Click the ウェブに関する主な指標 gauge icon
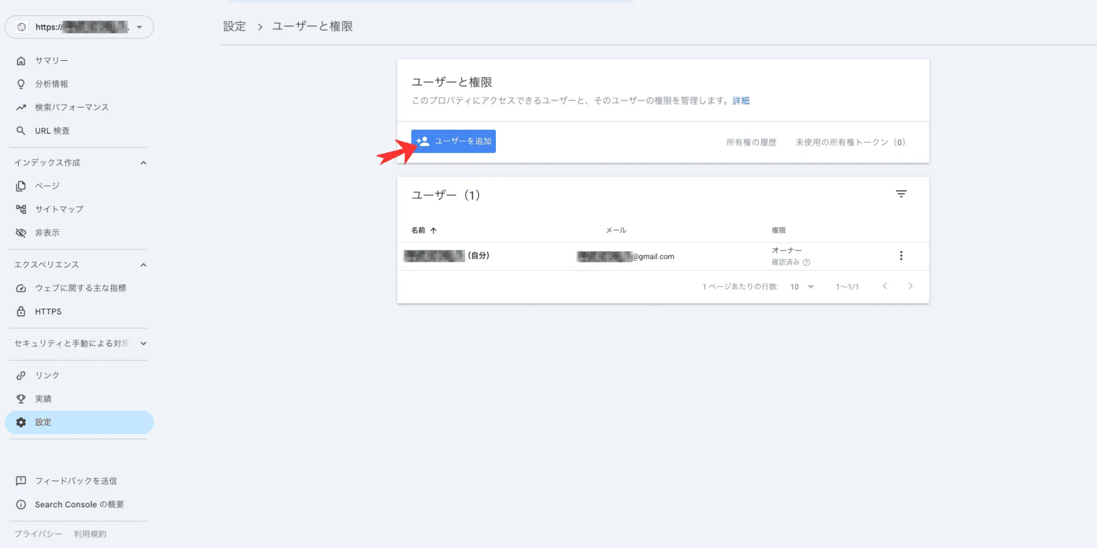This screenshot has height=548, width=1097. coord(21,288)
